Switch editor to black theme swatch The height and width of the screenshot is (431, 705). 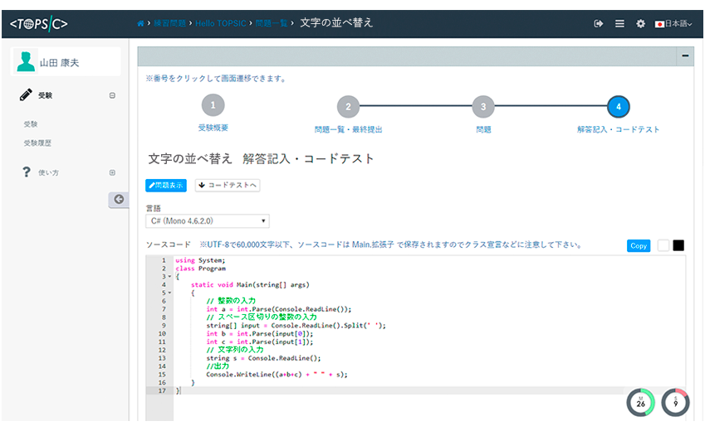point(678,245)
